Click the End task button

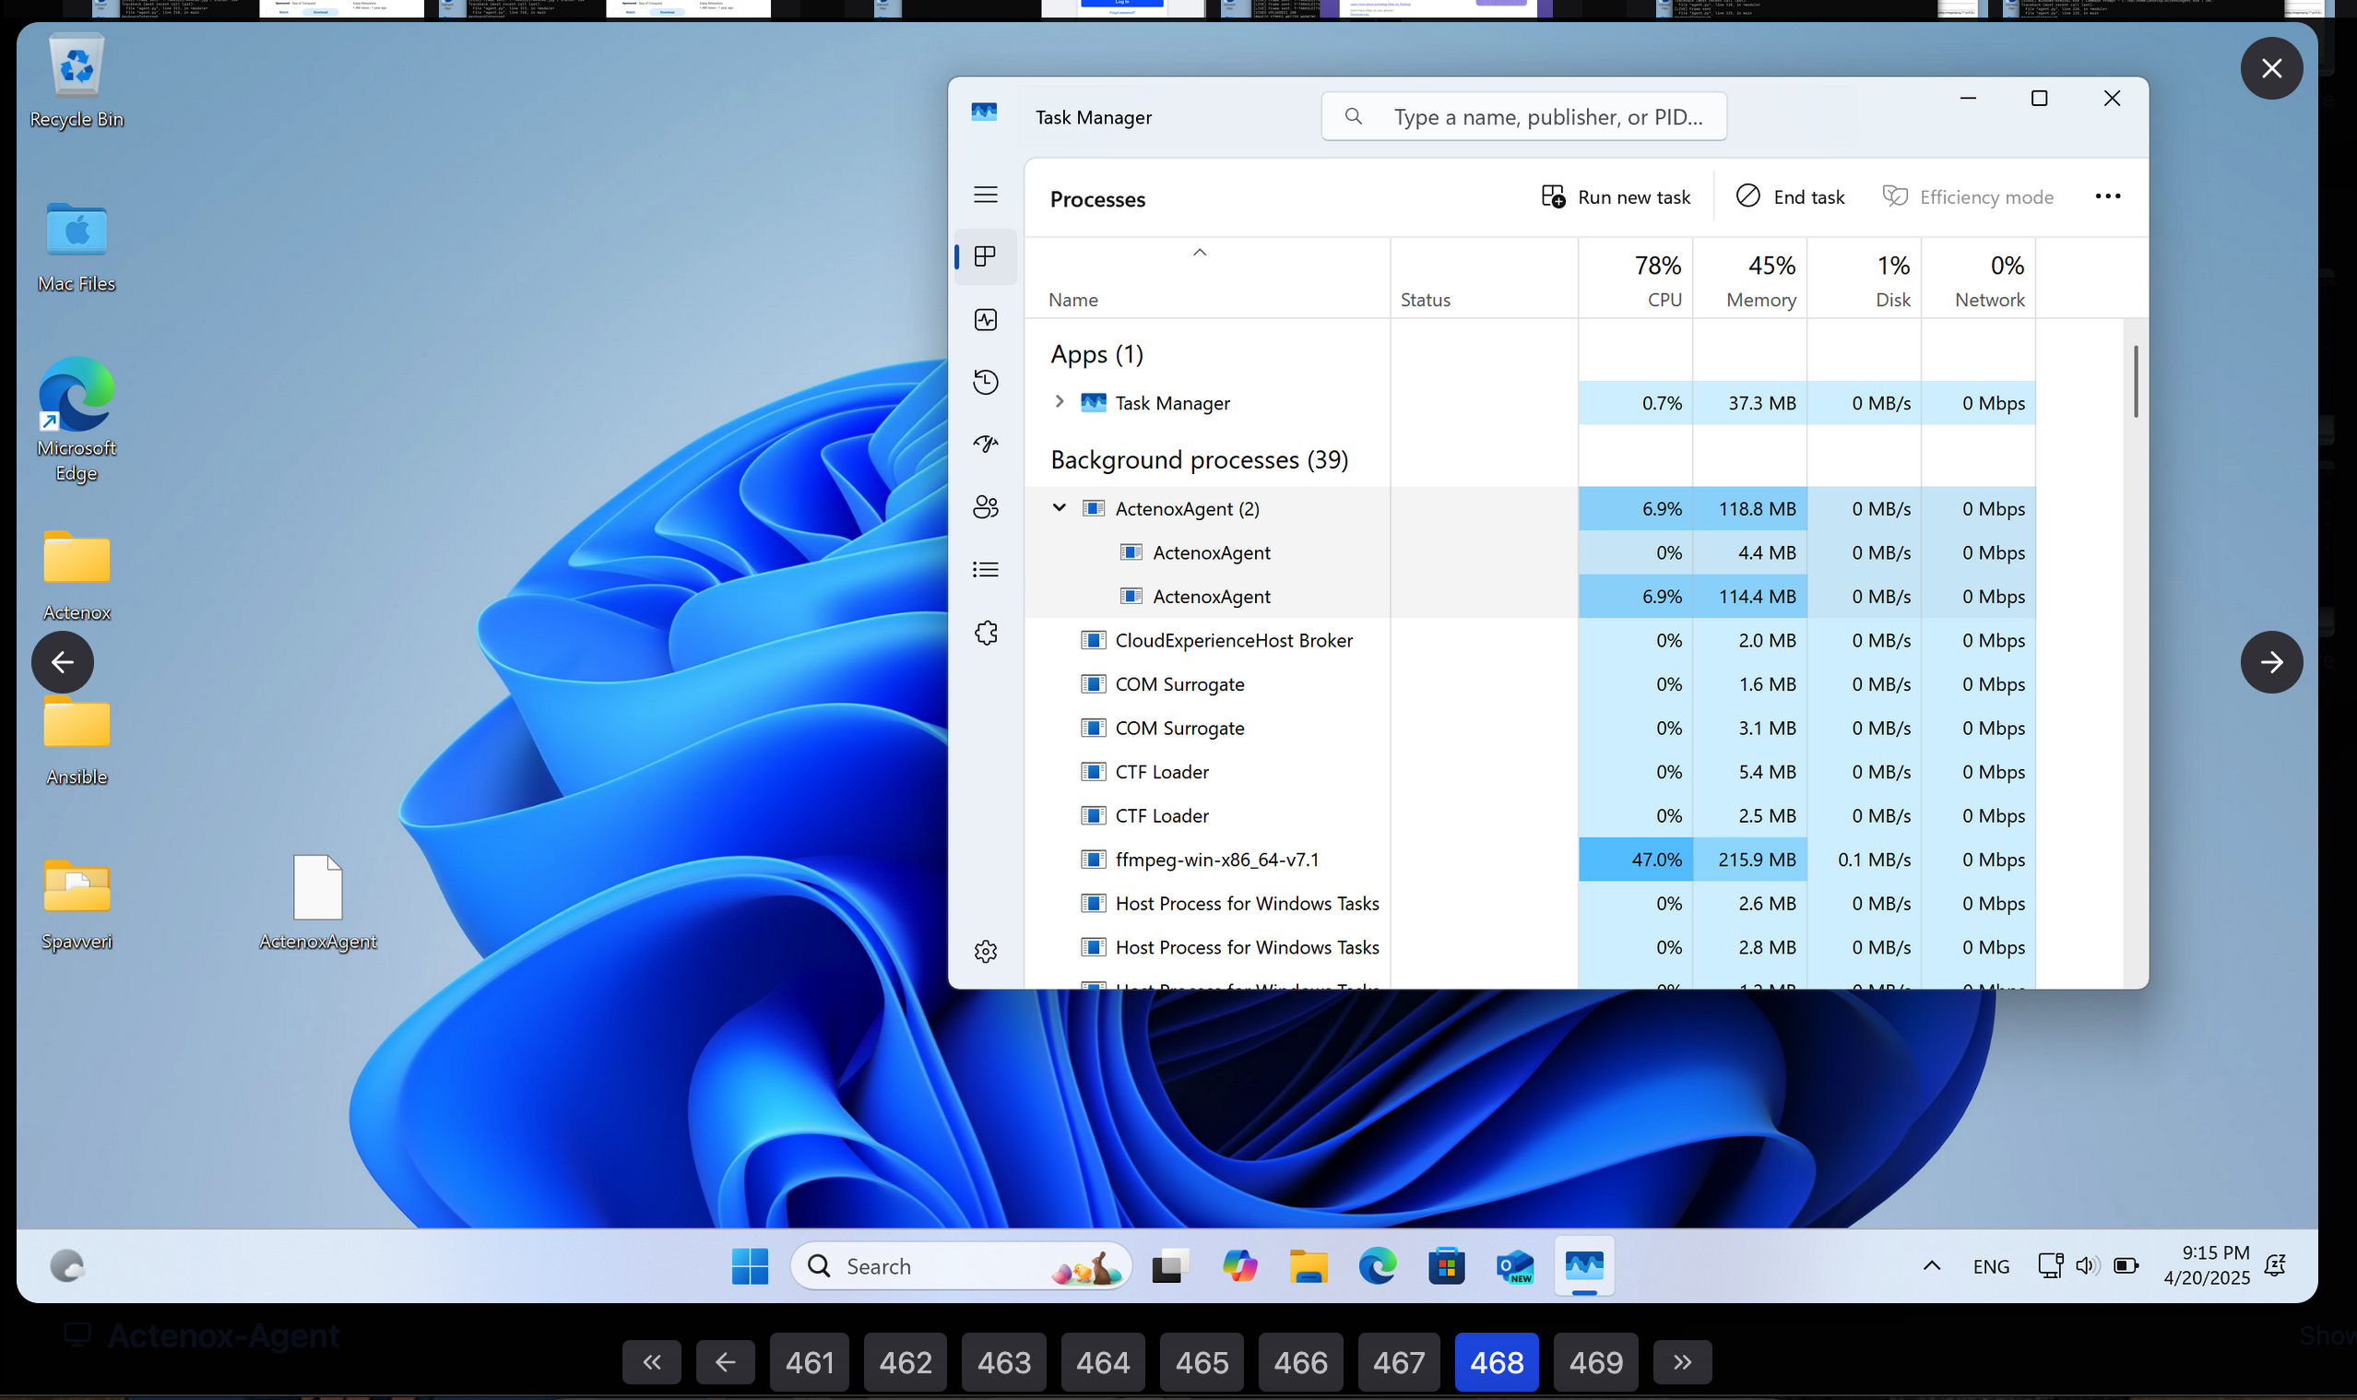1790,197
